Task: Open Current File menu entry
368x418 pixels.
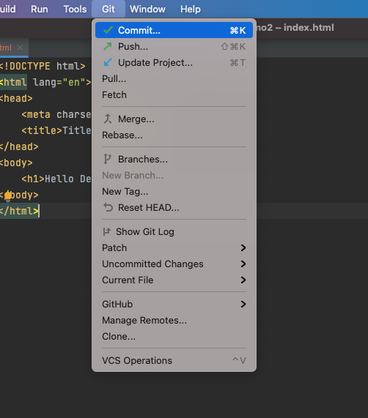Action: [174, 280]
